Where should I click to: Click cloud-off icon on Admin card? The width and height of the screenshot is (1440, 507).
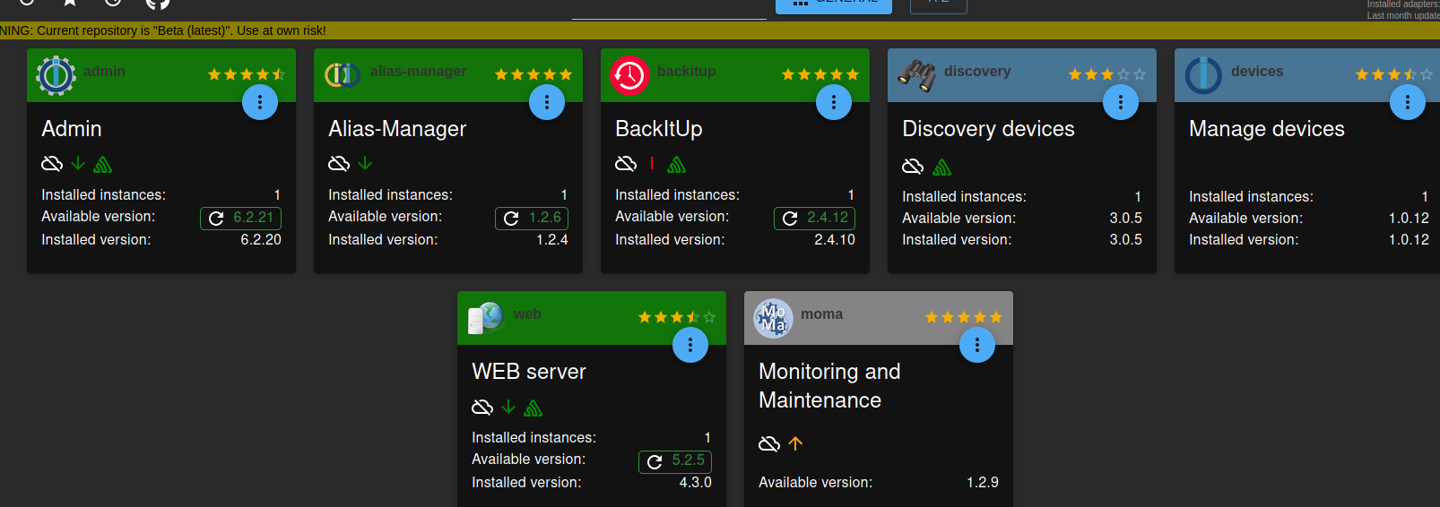52,163
